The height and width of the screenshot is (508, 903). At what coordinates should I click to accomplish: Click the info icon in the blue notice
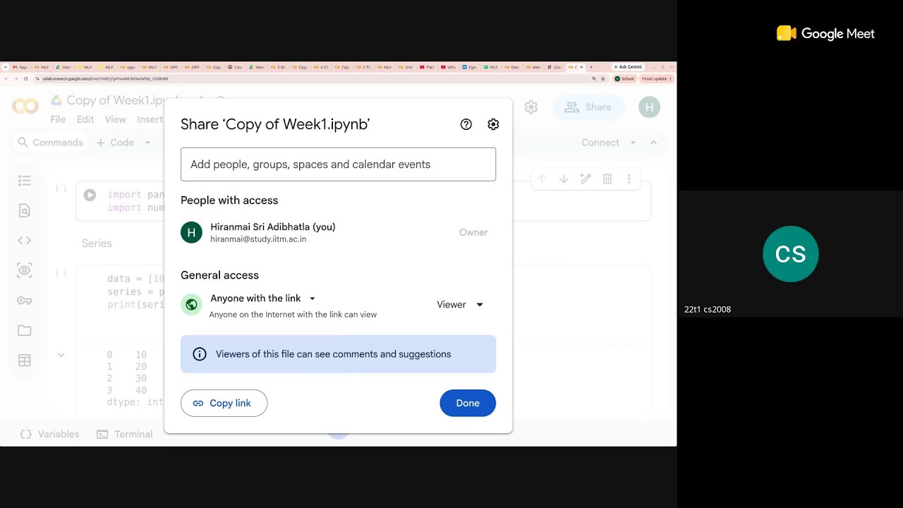(200, 354)
